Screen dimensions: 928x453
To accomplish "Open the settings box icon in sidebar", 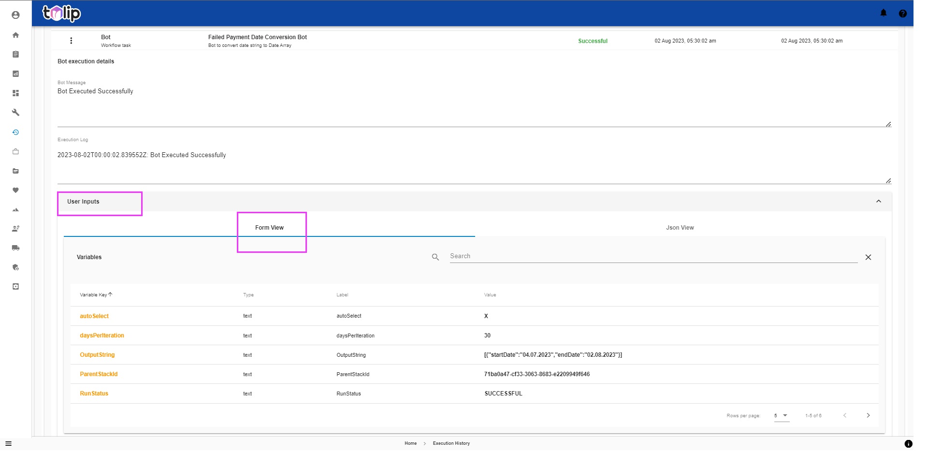I will pyautogui.click(x=15, y=286).
